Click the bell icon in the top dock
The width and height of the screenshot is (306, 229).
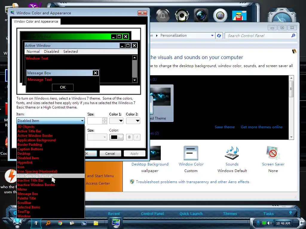tap(163, 16)
